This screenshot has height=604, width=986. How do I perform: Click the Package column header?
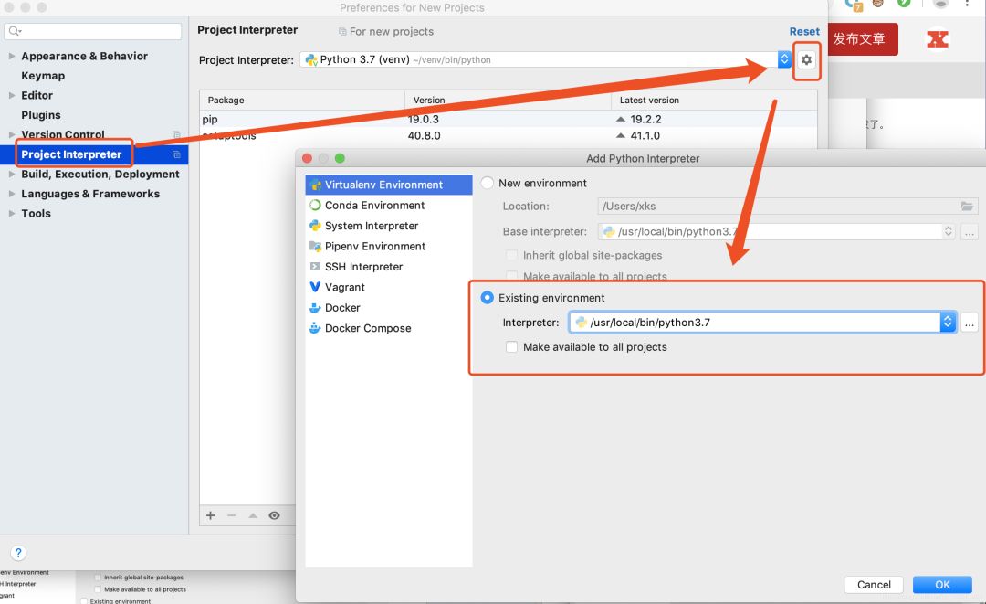click(302, 100)
